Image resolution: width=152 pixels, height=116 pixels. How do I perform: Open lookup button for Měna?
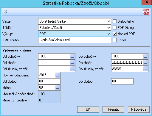coord(58,87)
